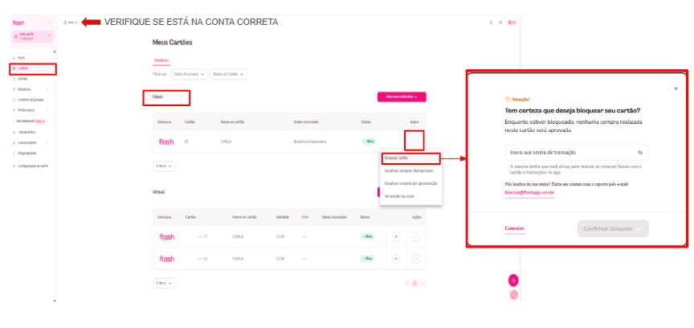Click the Benefícios/Corporativo balance cell

pos(310,141)
